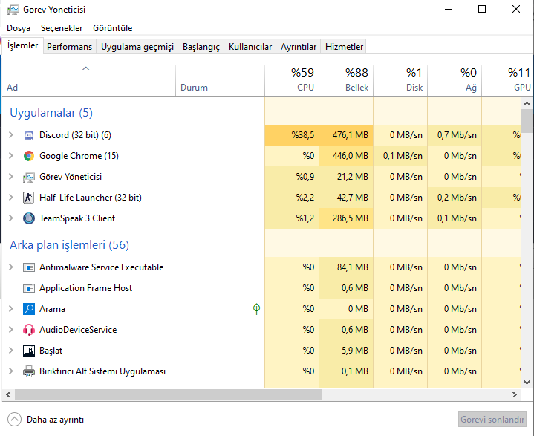Sort by the Durum column header
This screenshot has width=534, height=436.
click(220, 81)
